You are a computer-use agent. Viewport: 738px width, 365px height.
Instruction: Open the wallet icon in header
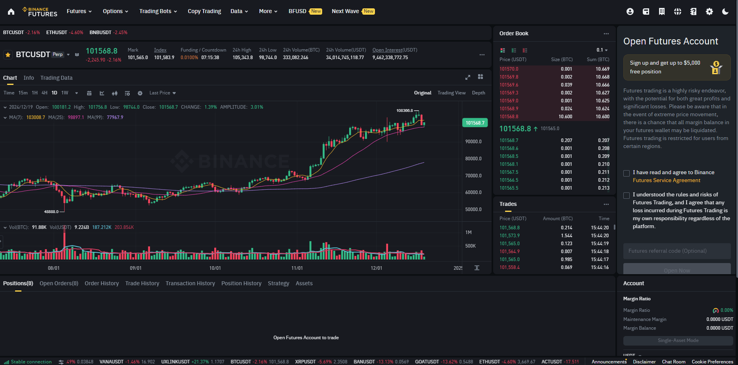646,12
